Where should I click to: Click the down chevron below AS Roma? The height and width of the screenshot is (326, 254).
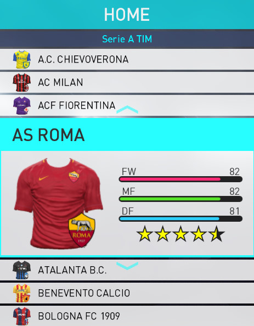[127, 266]
